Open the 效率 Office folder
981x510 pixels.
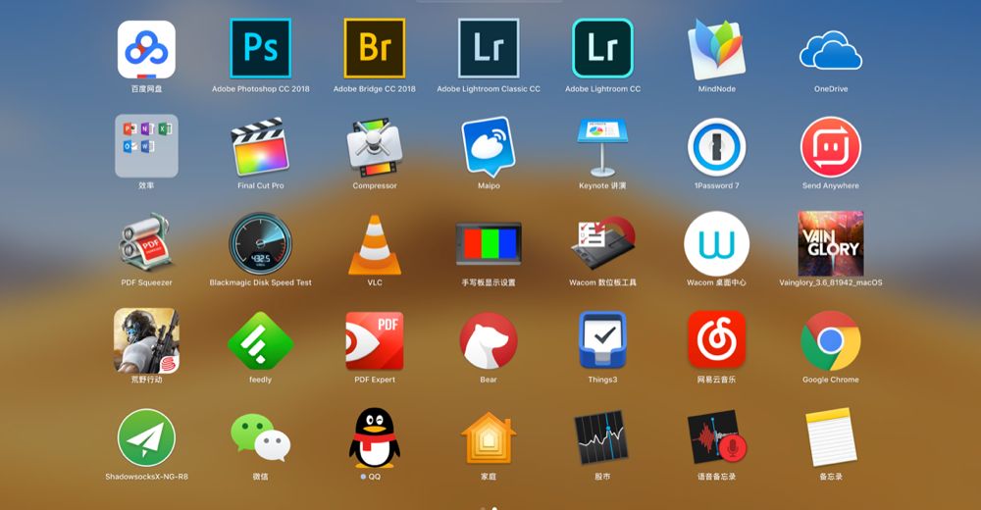coord(146,146)
